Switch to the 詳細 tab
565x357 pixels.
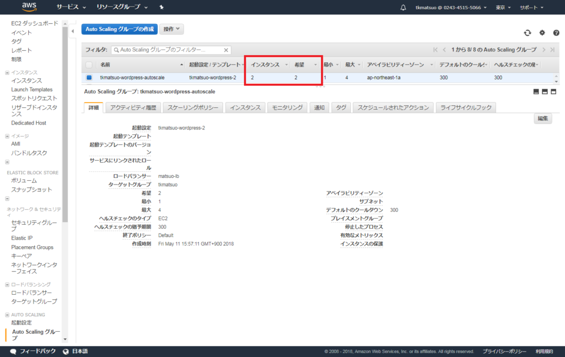pos(94,107)
